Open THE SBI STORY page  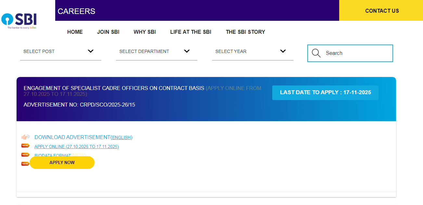245,32
